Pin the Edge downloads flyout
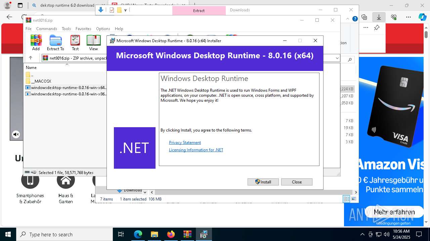Screen dimensions: 430x241 coord(377,28)
